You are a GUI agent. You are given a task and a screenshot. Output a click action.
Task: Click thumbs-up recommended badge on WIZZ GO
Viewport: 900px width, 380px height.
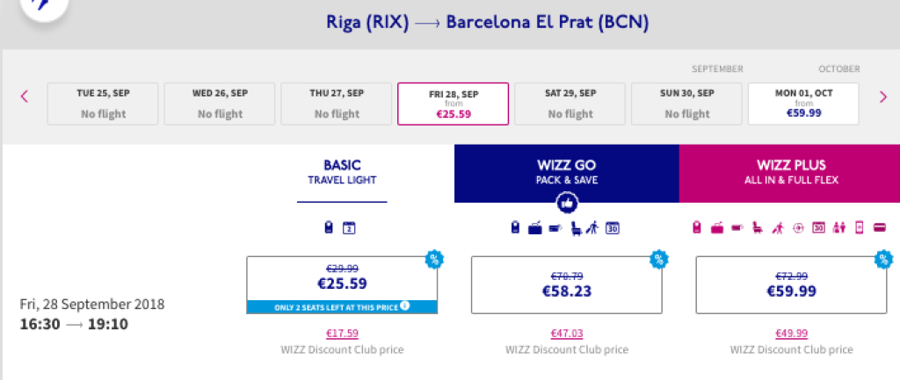point(566,203)
